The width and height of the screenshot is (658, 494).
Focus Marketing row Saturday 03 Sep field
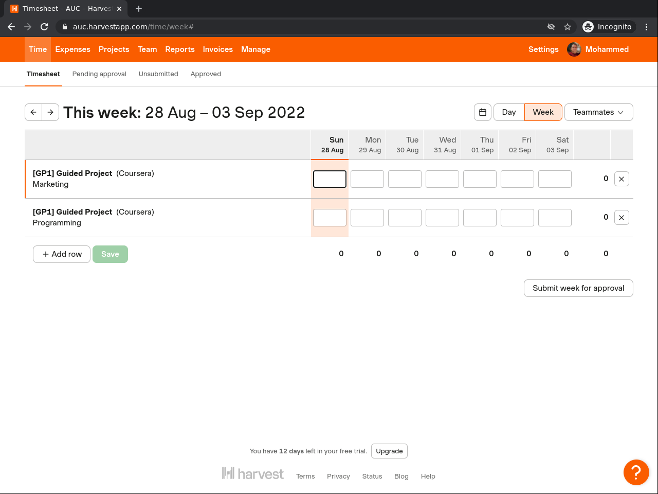tap(555, 179)
